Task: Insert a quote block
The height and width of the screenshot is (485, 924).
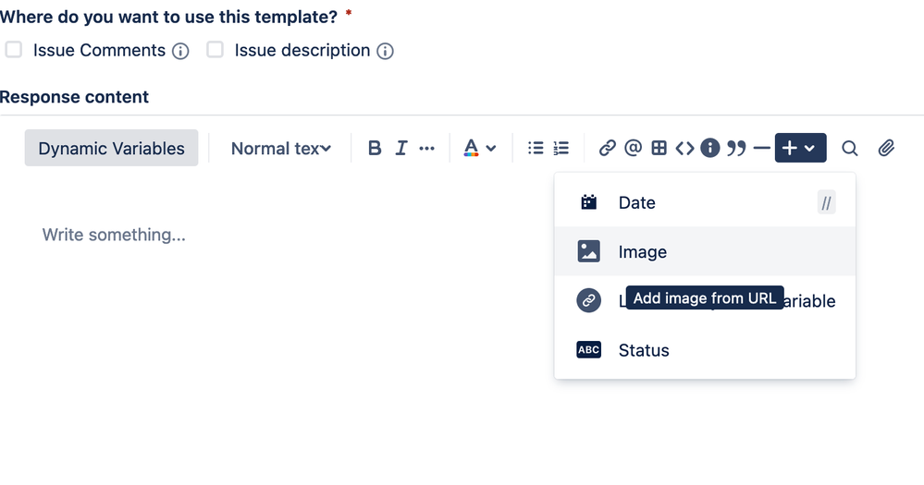Action: [x=736, y=148]
